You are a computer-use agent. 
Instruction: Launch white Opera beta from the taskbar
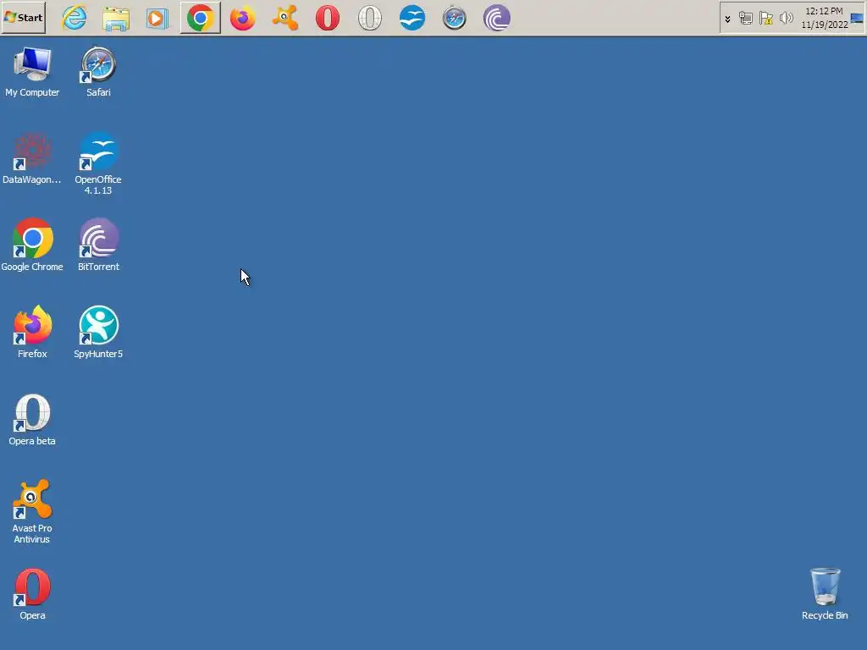pos(370,18)
